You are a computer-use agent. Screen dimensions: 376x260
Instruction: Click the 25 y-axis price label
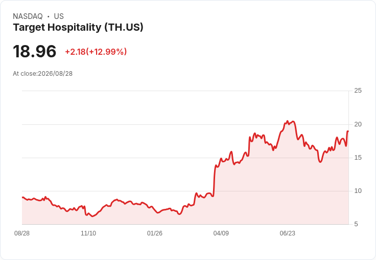click(358, 91)
